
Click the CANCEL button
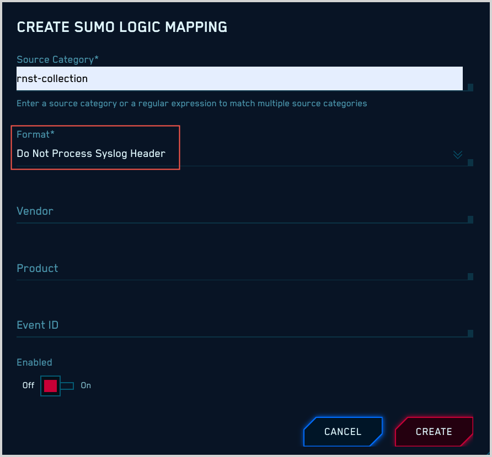pos(343,432)
